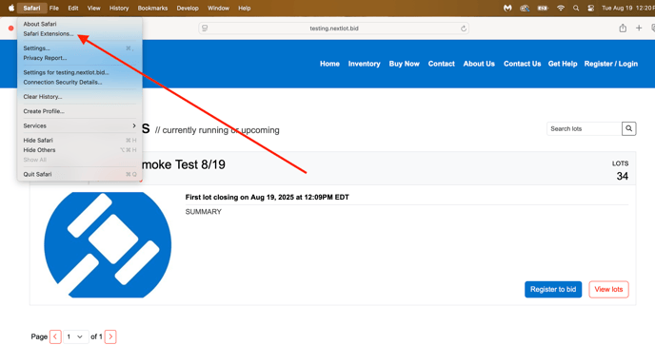
Task: Open the File menu
Action: (54, 8)
